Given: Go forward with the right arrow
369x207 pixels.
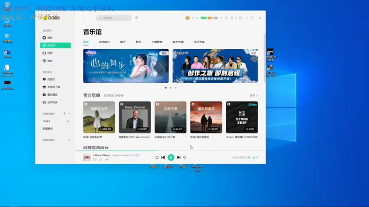Looking at the screenshot, I should pyautogui.click(x=90, y=18).
